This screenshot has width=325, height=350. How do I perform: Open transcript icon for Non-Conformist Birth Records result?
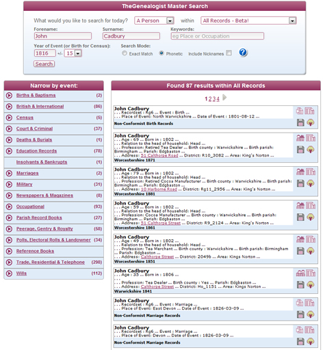(310, 111)
